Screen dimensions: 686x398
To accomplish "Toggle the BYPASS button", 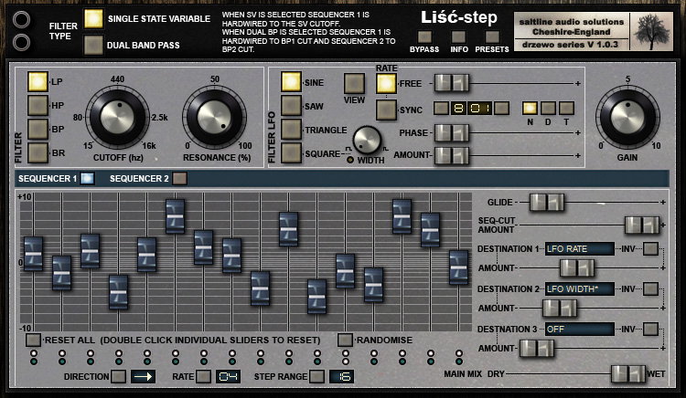I will pos(424,37).
